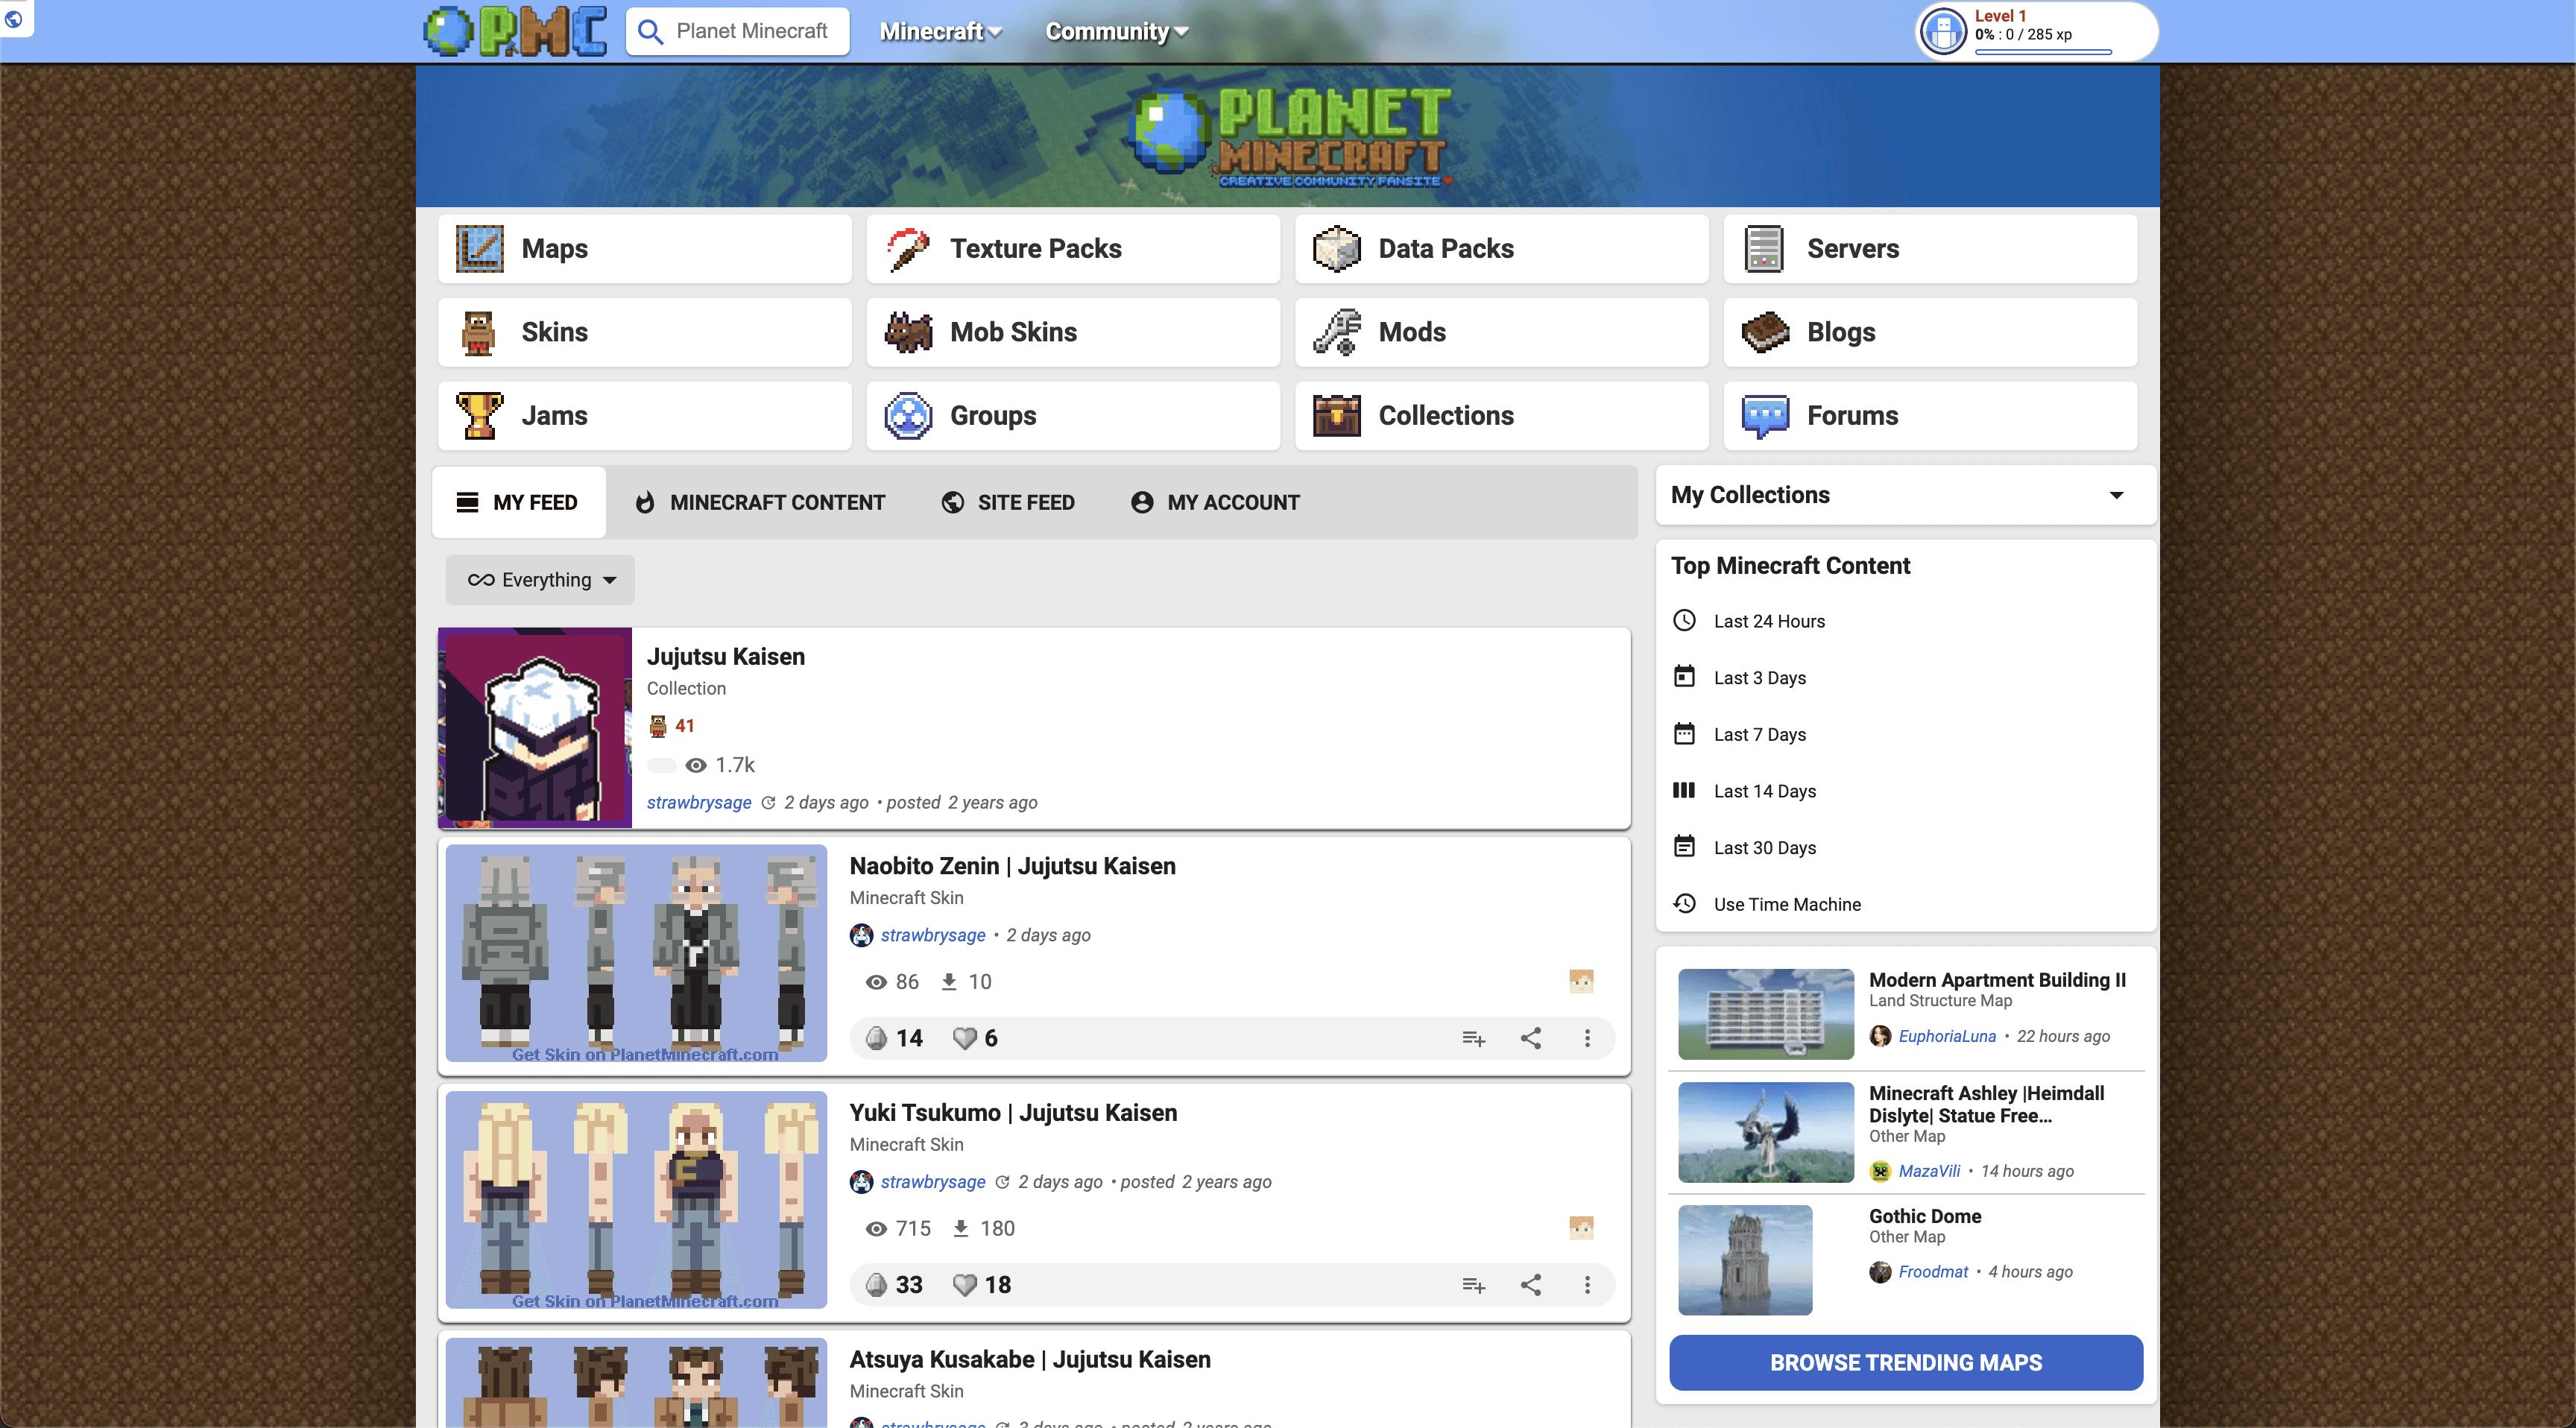Open three-dot menu on Yuki Tsukumo post
The width and height of the screenshot is (2576, 1428).
coord(1587,1285)
